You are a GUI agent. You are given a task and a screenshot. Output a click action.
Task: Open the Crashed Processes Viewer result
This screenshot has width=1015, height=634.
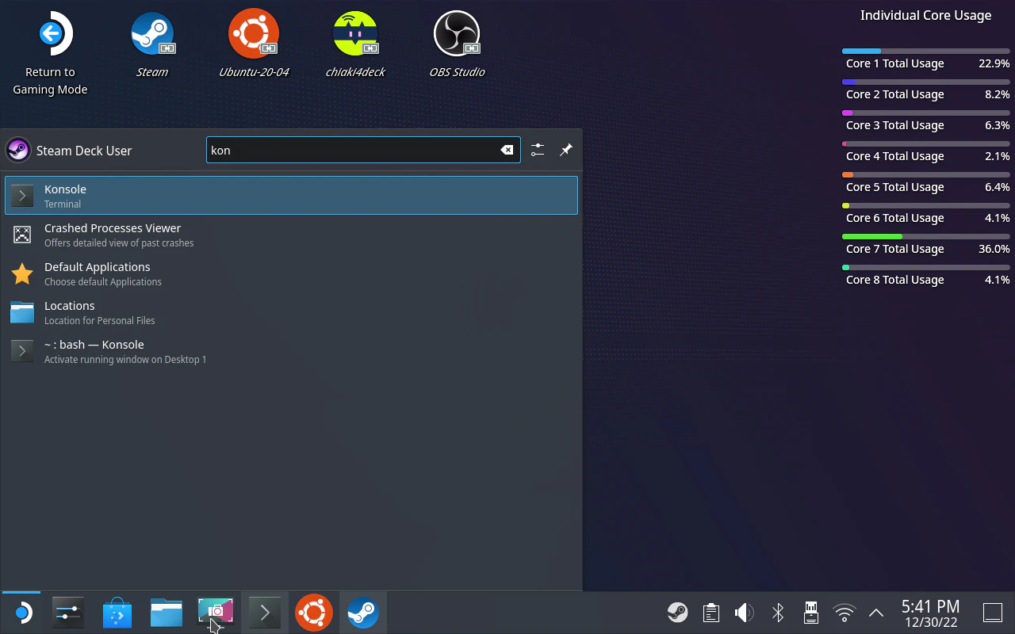tap(291, 235)
